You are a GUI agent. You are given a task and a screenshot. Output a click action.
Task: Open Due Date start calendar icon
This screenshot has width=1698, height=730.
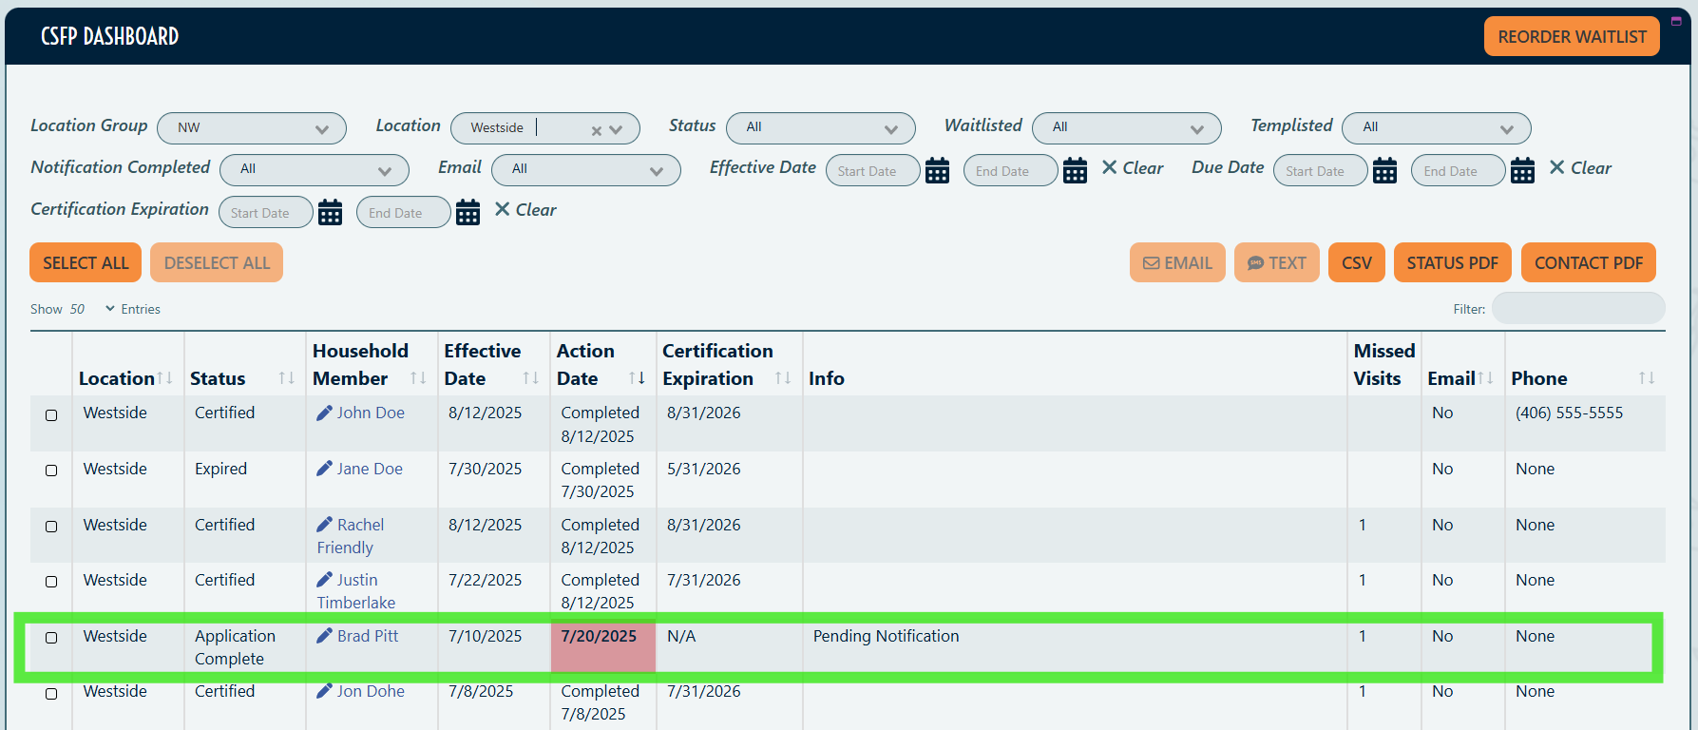click(1384, 170)
